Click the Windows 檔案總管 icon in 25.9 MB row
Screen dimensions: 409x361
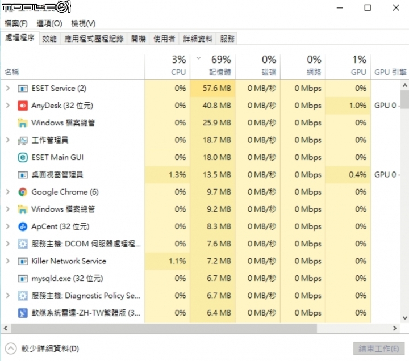[x=23, y=123]
